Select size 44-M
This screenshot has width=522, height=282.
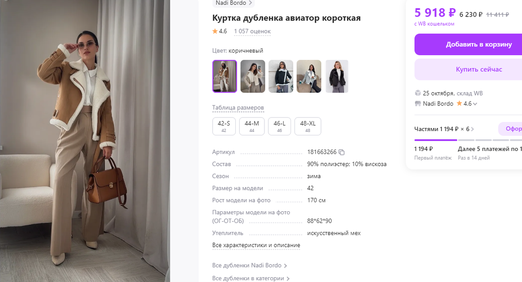pos(252,126)
